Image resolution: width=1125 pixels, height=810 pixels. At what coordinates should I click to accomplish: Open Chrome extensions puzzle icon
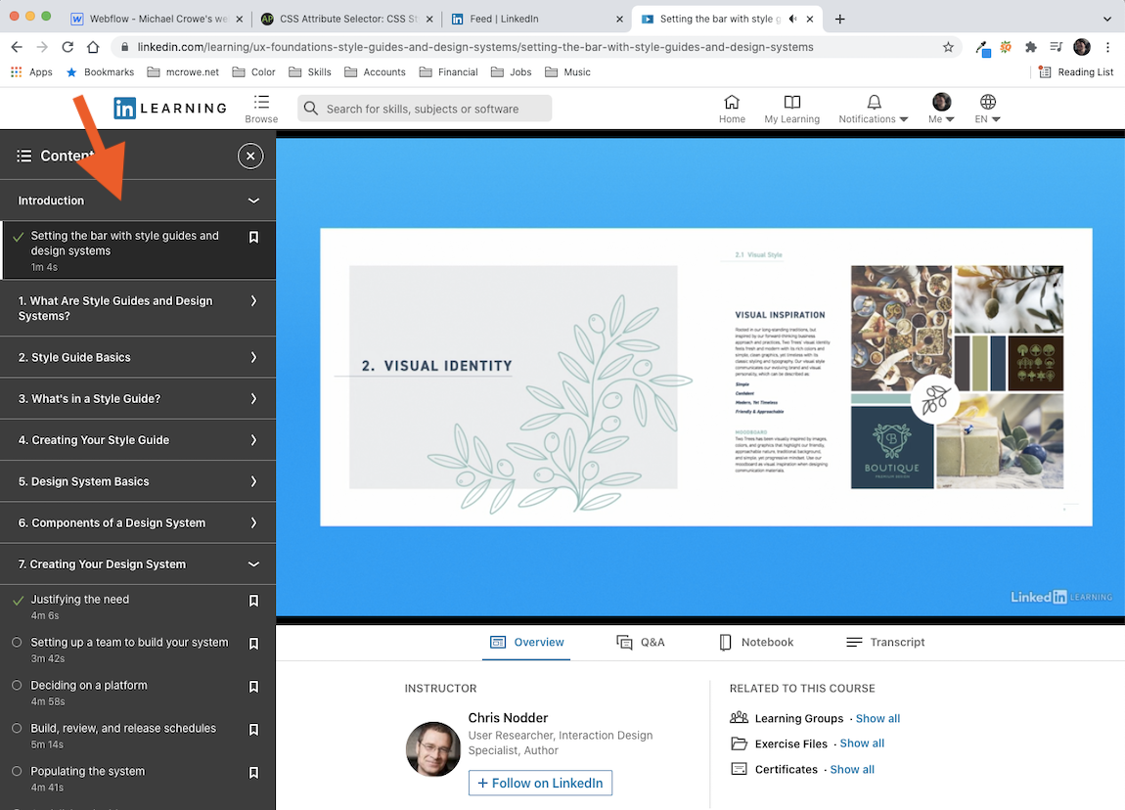click(1030, 47)
